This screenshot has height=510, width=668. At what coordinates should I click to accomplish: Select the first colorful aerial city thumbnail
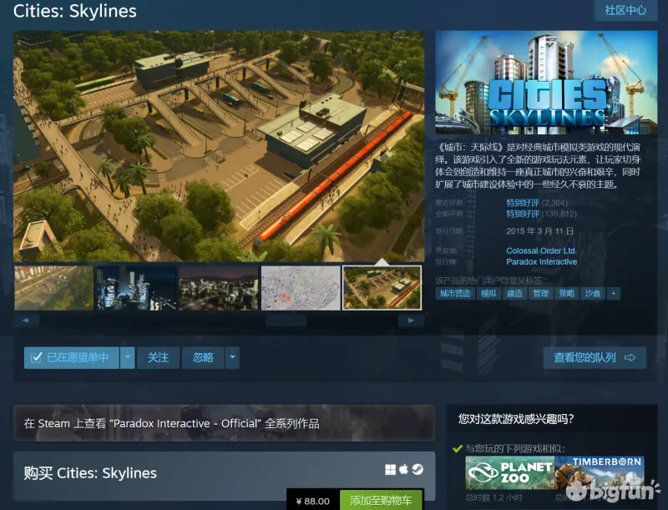click(x=53, y=288)
